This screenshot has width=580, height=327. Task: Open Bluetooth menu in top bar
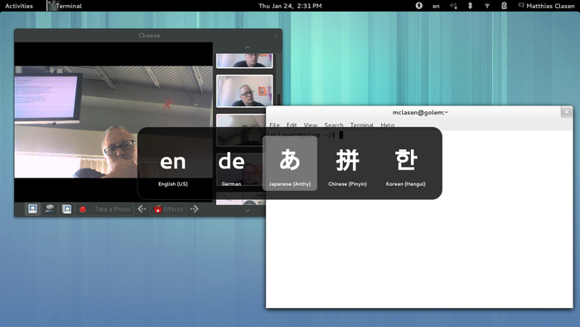[470, 6]
